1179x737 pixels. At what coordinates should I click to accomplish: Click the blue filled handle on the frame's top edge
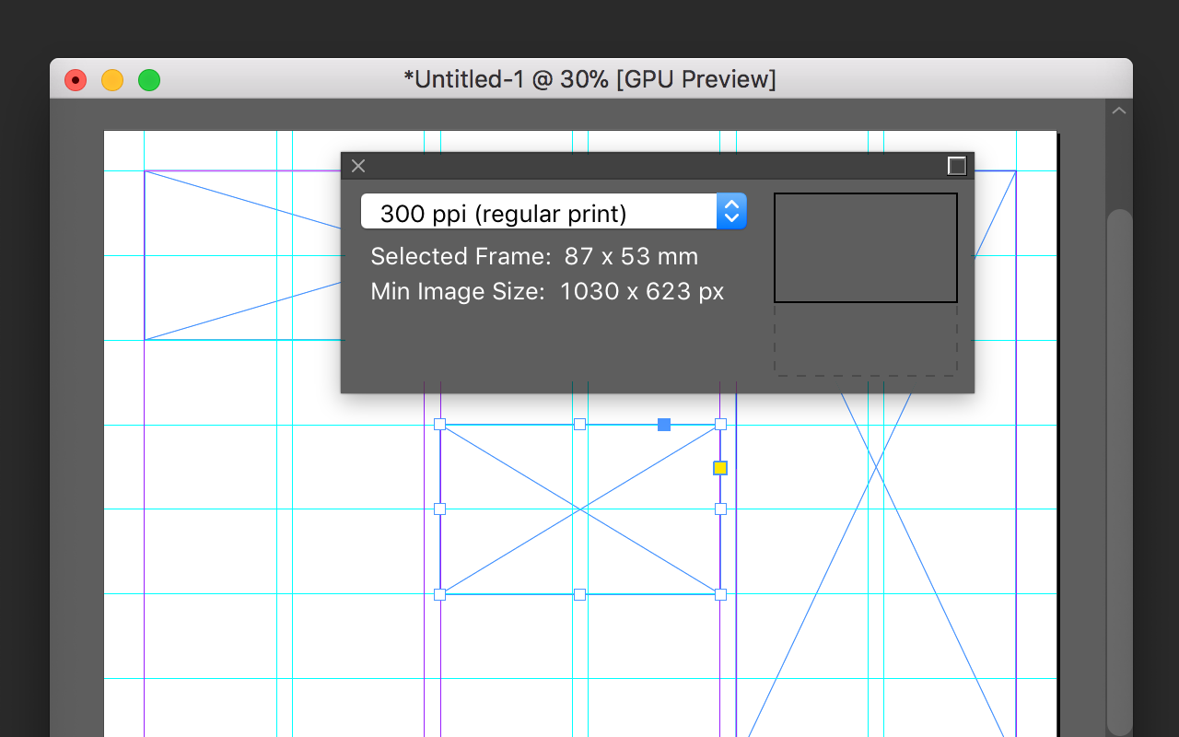coord(663,425)
